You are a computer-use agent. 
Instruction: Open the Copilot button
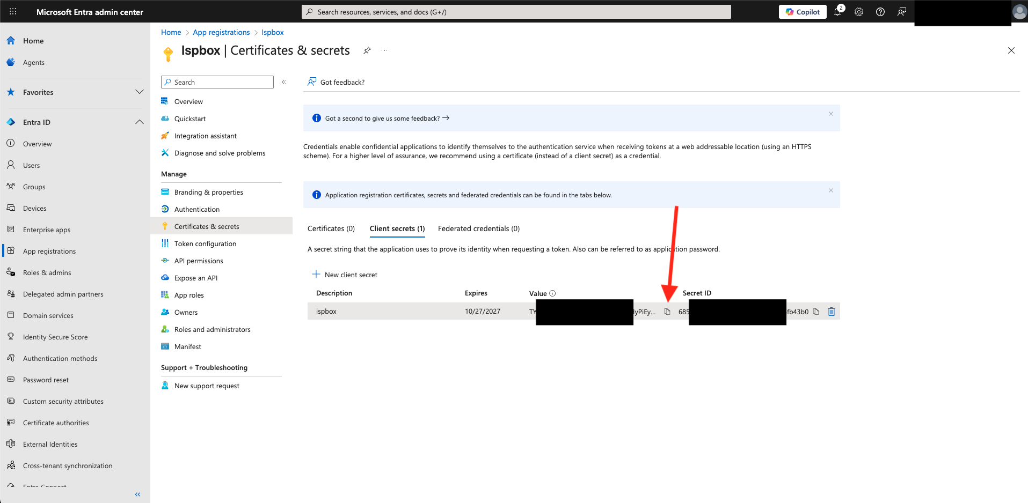(x=803, y=12)
